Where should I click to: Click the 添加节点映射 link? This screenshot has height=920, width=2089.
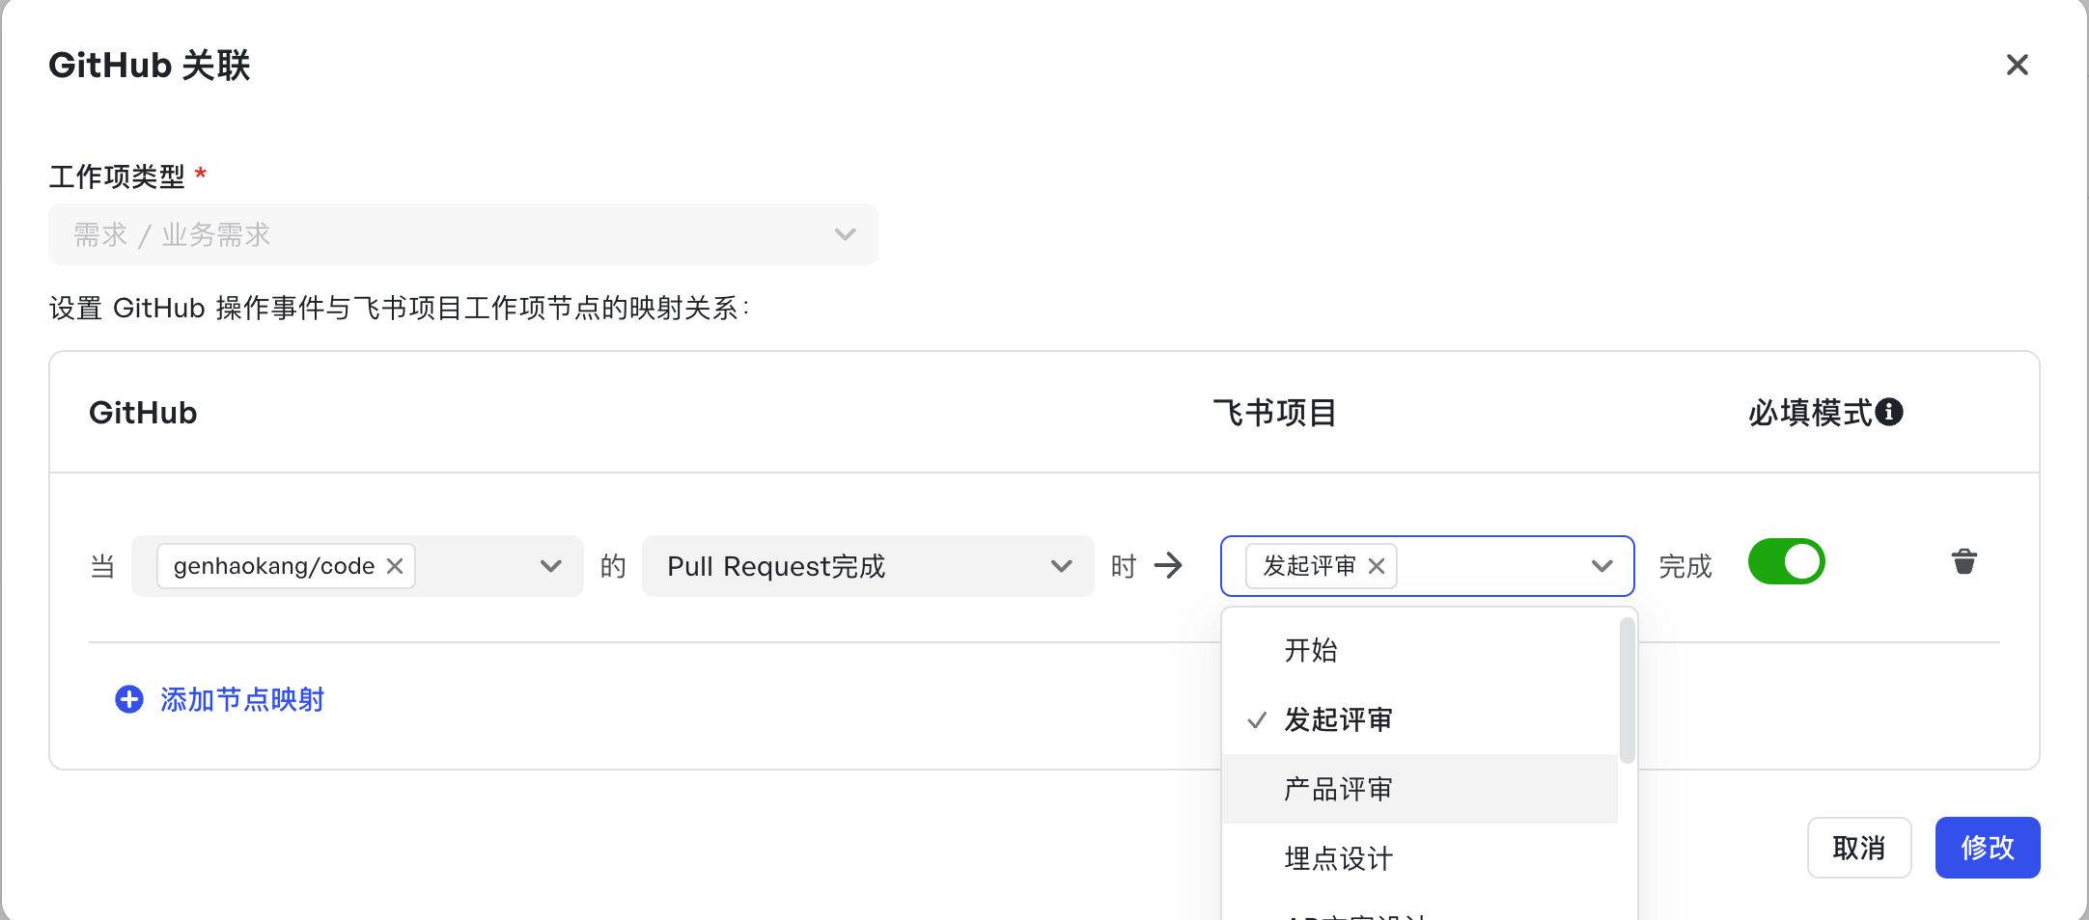(242, 699)
